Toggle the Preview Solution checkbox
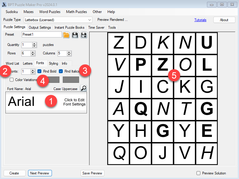 pyautogui.click(x=198, y=173)
